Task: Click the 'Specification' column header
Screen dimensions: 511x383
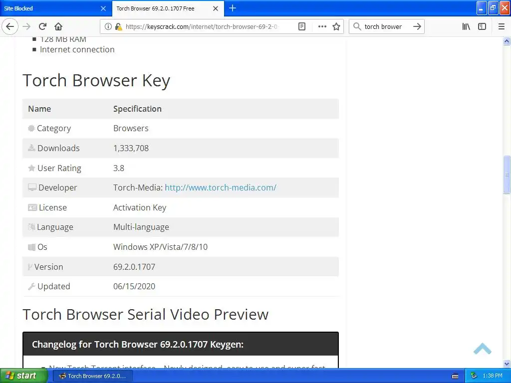Action: click(x=138, y=109)
